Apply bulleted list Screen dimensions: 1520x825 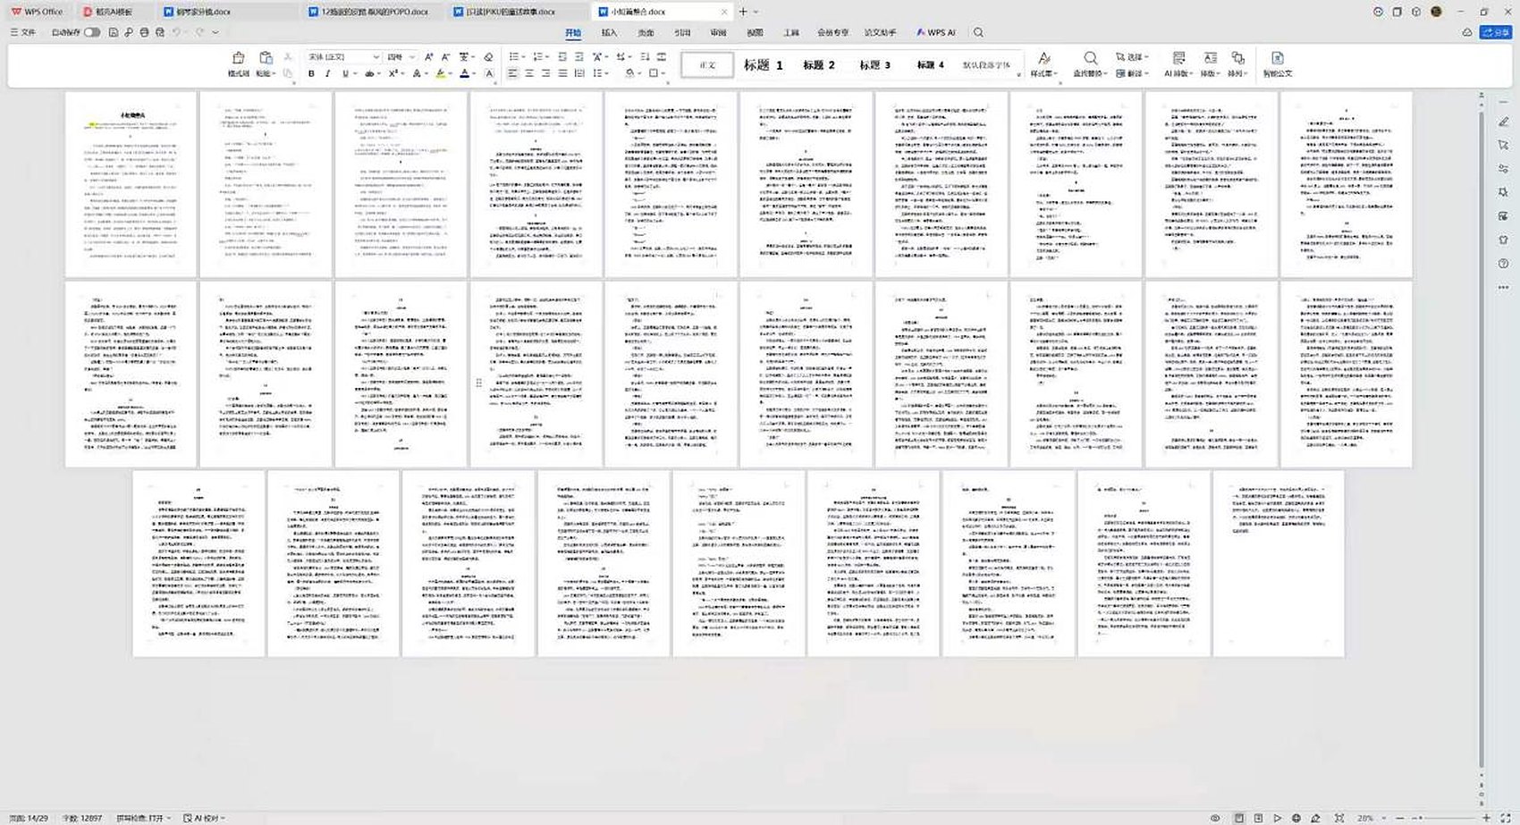(x=514, y=56)
